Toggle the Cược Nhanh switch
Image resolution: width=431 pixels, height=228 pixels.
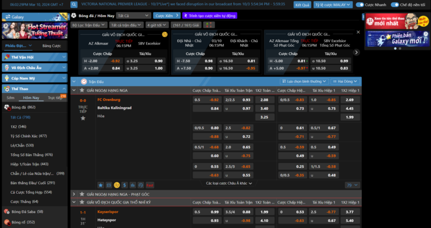pos(360,5)
